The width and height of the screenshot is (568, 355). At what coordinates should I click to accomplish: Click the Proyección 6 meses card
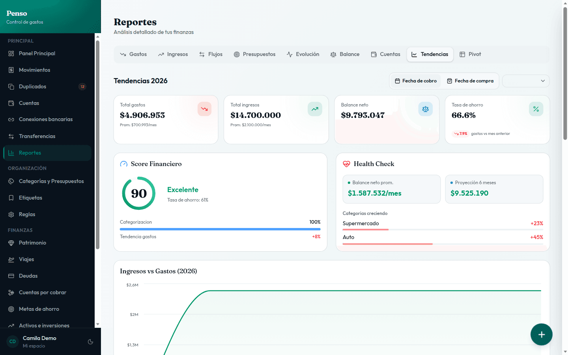(x=494, y=189)
